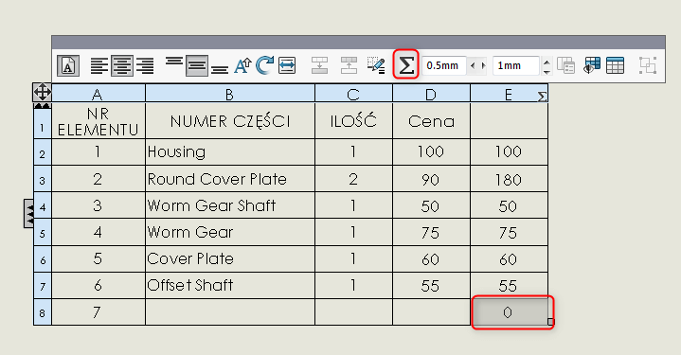Click the '100' cell in column D

click(431, 152)
